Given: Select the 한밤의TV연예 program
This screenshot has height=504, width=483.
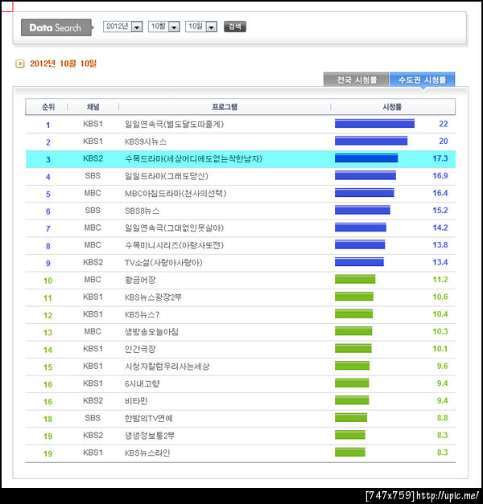Looking at the screenshot, I should click(x=149, y=419).
